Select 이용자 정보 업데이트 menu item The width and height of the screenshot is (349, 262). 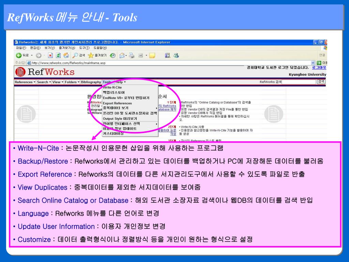(x=130, y=129)
